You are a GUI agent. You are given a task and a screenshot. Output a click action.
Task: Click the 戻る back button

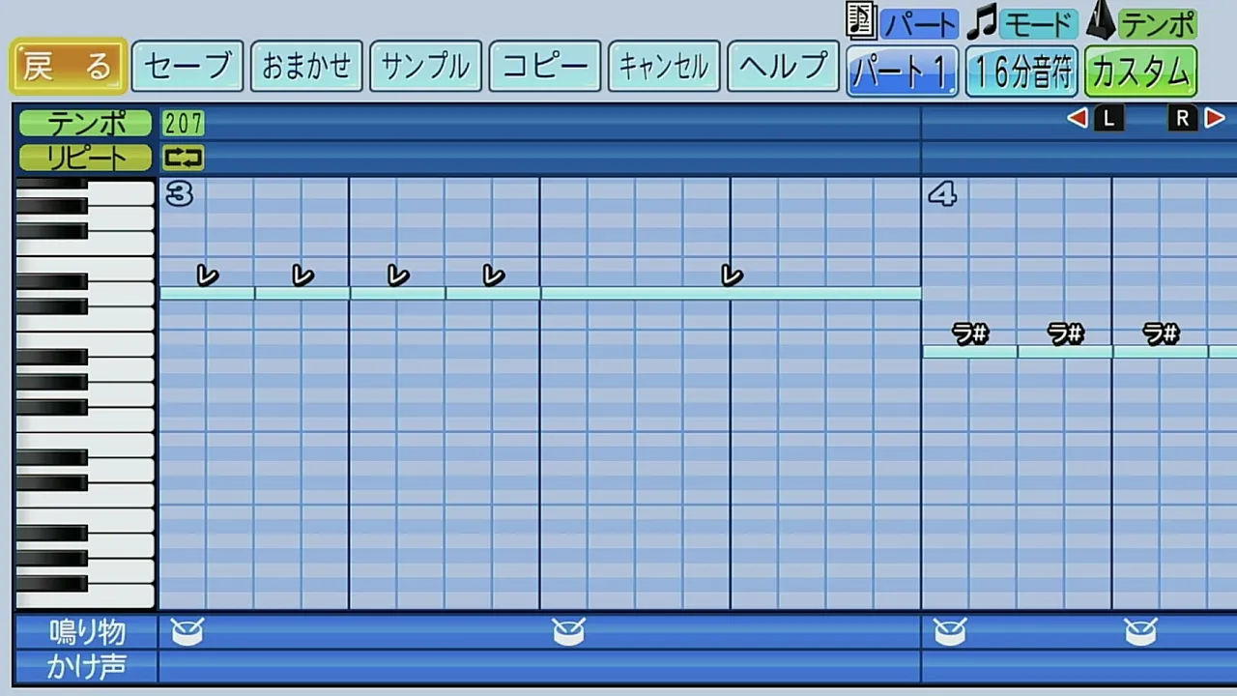click(x=68, y=67)
